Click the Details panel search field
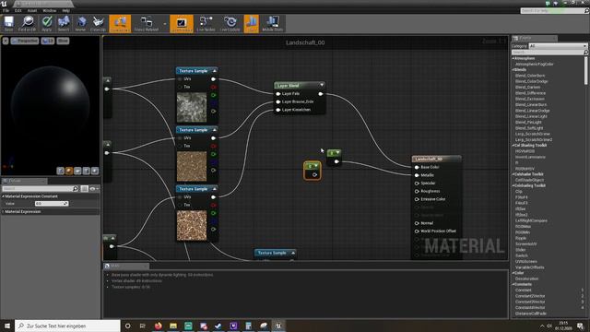 (x=37, y=188)
